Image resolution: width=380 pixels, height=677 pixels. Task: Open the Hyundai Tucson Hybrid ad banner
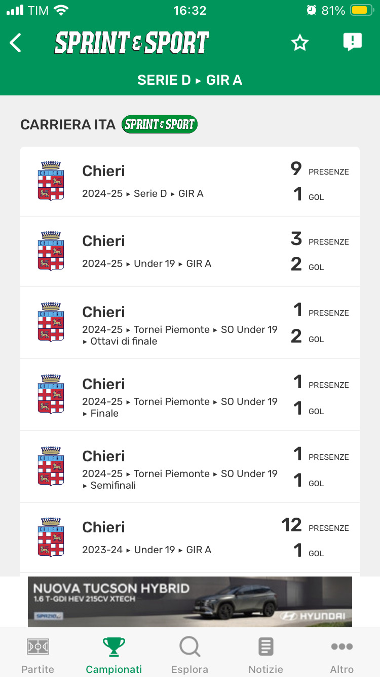click(x=190, y=601)
